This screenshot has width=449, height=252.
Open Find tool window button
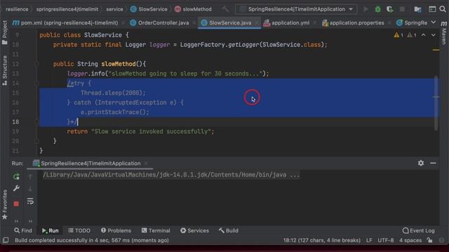point(23,230)
